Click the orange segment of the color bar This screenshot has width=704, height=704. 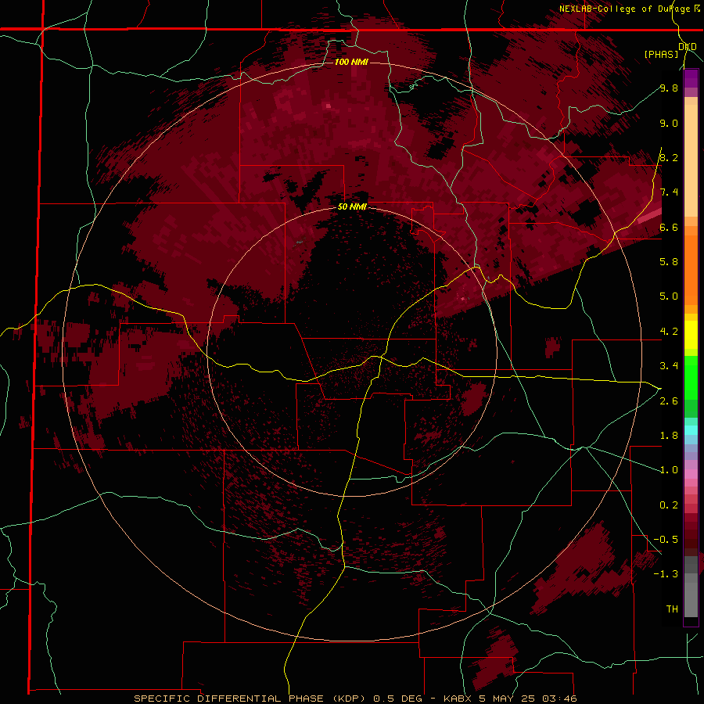click(x=691, y=268)
